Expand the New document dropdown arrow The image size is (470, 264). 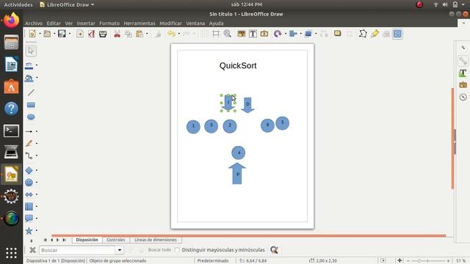click(x=40, y=34)
